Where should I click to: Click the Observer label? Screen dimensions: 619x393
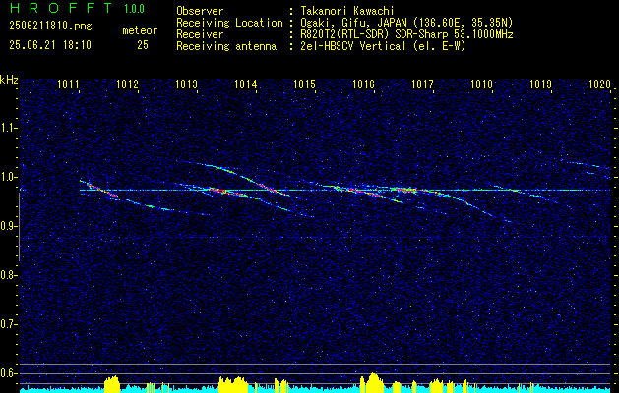[x=200, y=11]
